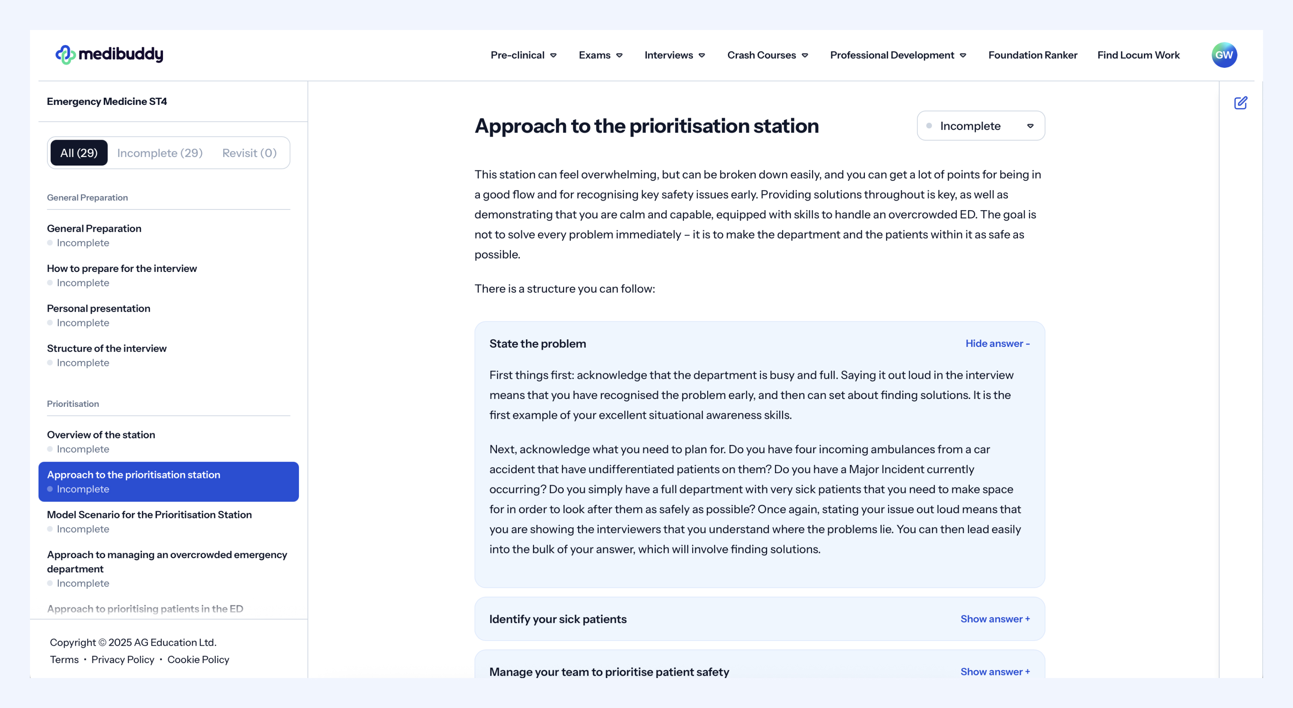
Task: Switch to the Revisit (0) tab
Action: pyautogui.click(x=249, y=152)
